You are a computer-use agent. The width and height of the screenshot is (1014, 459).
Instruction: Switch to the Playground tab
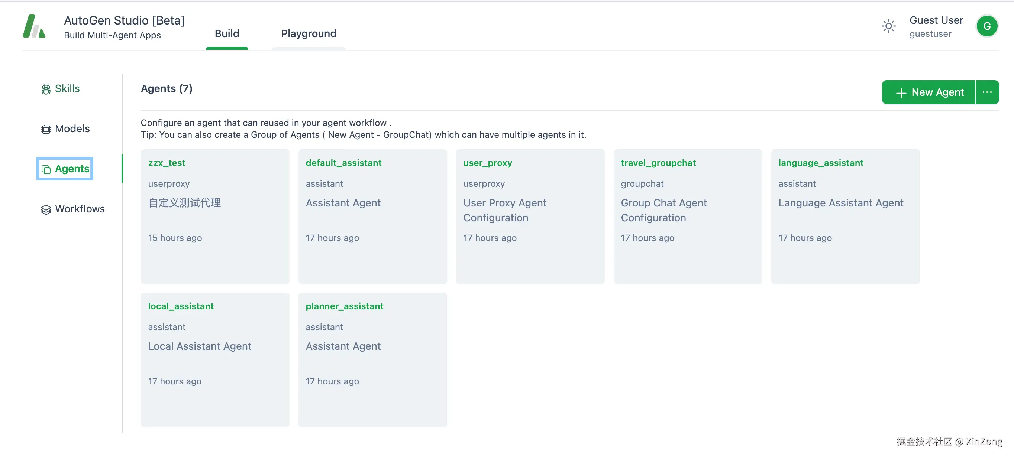coord(308,34)
